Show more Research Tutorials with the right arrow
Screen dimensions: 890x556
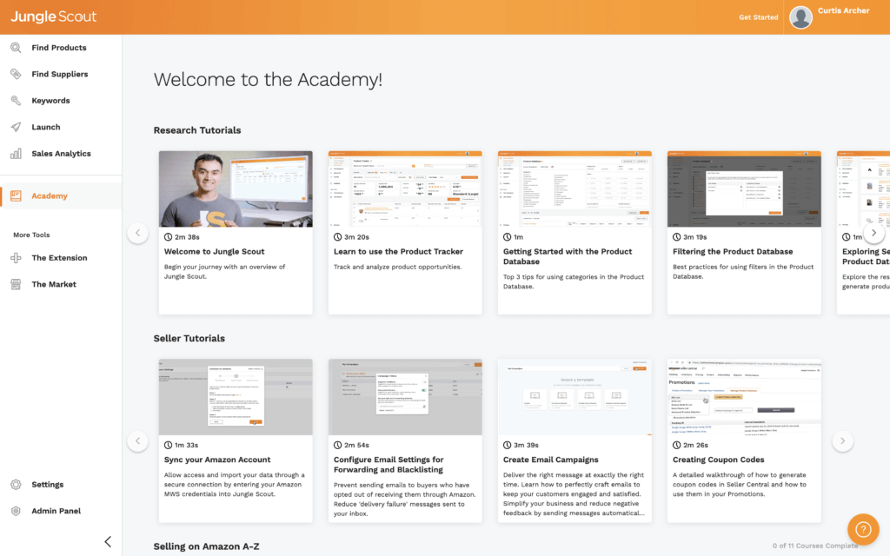873,233
